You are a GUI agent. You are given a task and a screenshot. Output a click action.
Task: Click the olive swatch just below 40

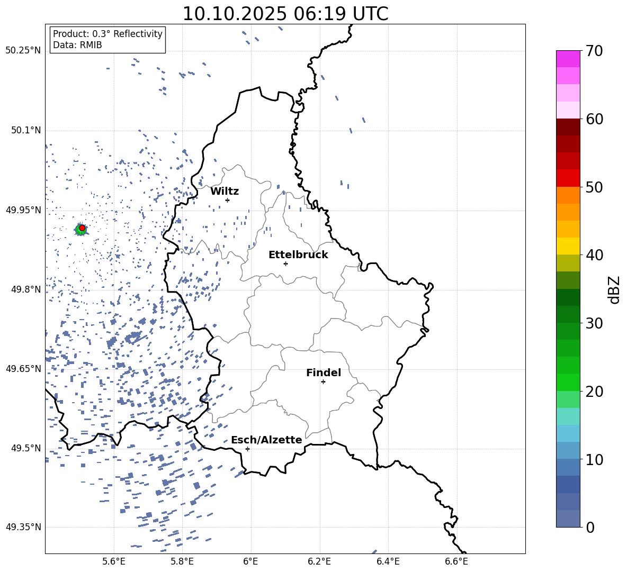[568, 263]
